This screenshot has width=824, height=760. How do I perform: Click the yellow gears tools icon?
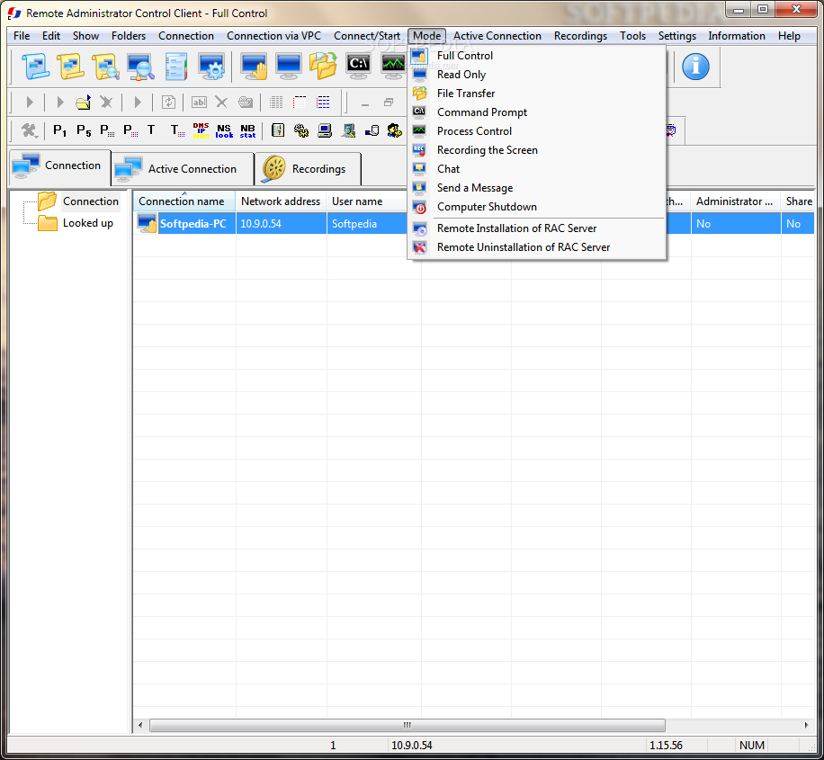(301, 130)
